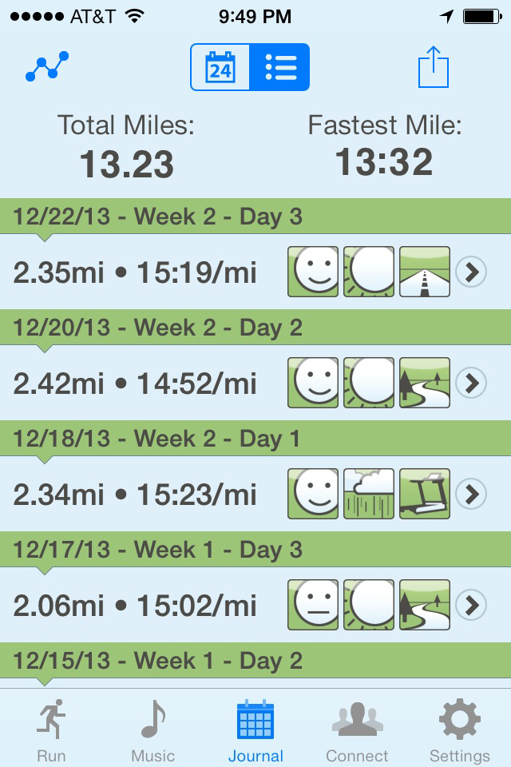This screenshot has width=511, height=767.
Task: Tap the smiley mood icon for 12/22/13 run
Action: pyautogui.click(x=312, y=272)
